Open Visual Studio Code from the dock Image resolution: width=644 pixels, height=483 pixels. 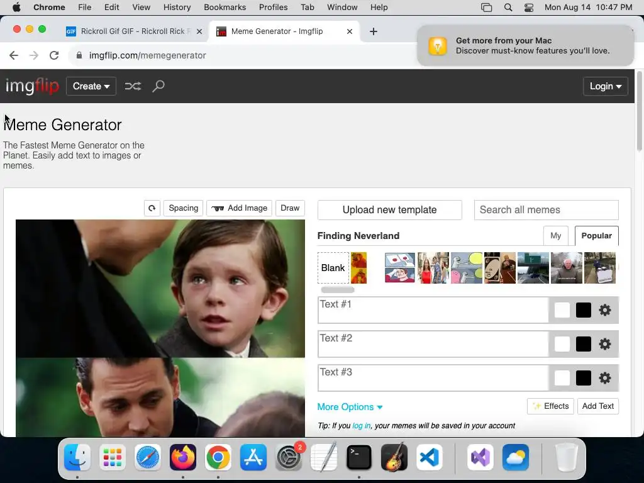click(x=429, y=457)
